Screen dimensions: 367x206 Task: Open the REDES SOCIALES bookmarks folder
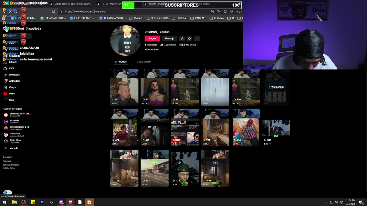coord(157,18)
